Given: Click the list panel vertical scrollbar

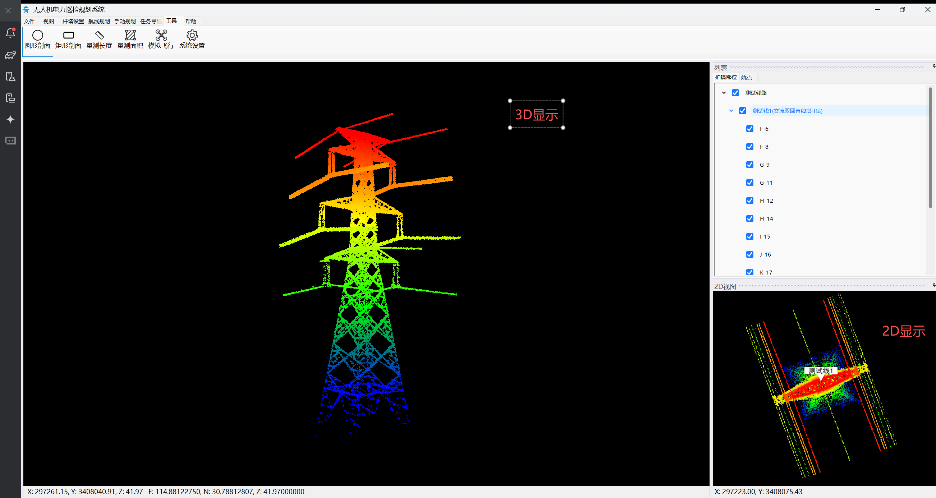Looking at the screenshot, I should pos(930,147).
